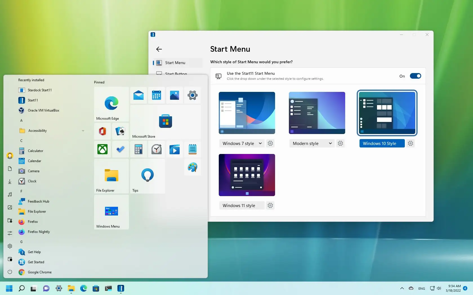Launch the Calculator pinned tile
This screenshot has width=473, height=295.
point(138,149)
